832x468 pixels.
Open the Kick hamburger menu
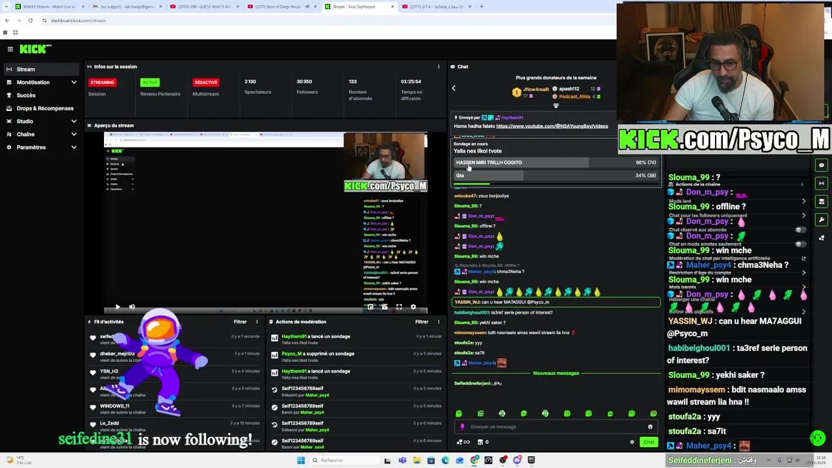pos(10,49)
